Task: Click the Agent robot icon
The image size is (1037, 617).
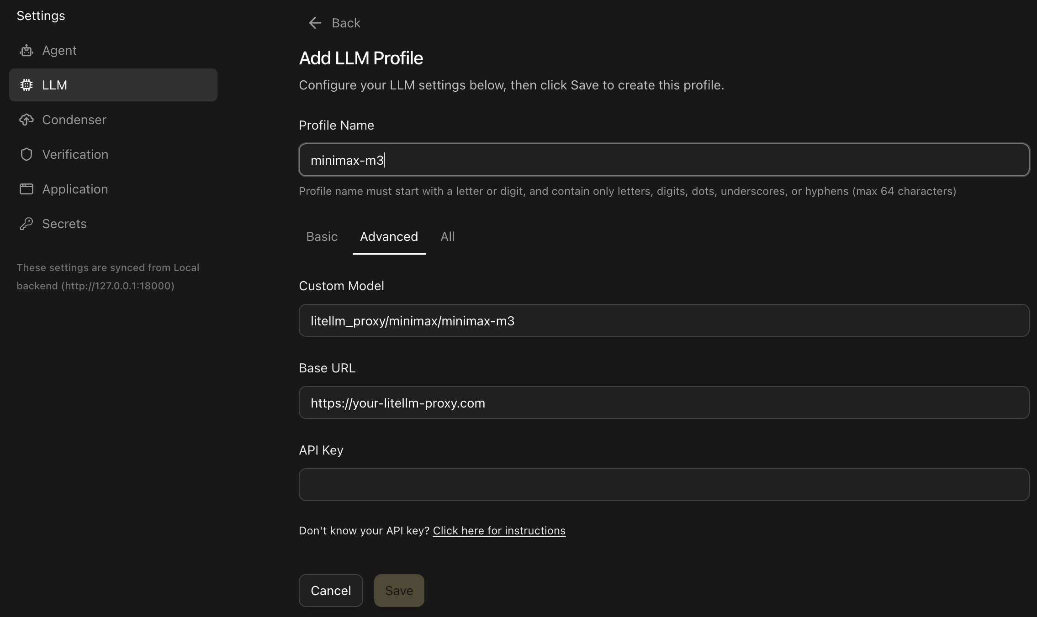Action: pos(26,50)
